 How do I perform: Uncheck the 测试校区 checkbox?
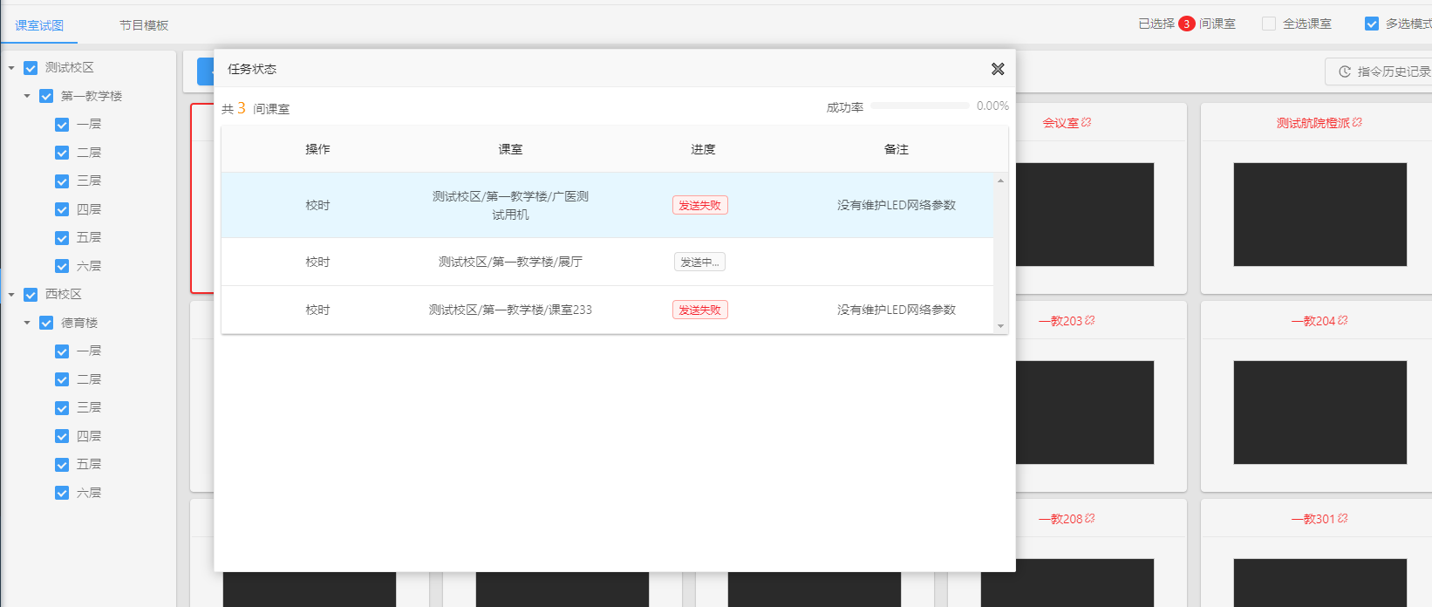31,68
